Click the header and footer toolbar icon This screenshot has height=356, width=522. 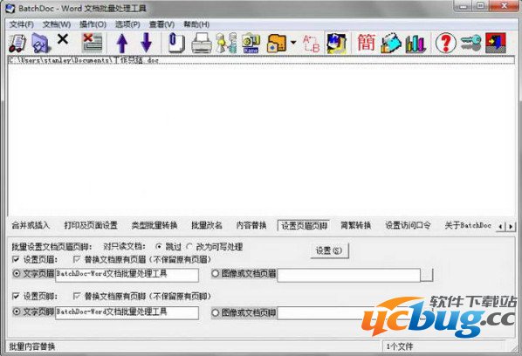pos(336,43)
